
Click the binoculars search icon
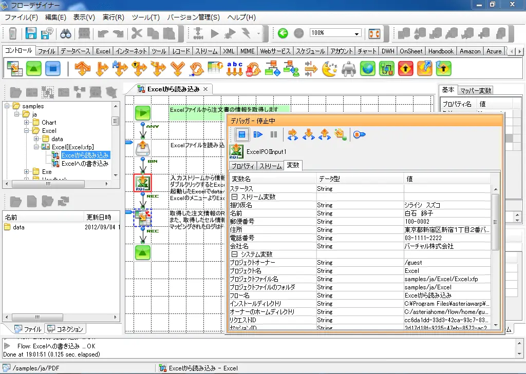66,33
